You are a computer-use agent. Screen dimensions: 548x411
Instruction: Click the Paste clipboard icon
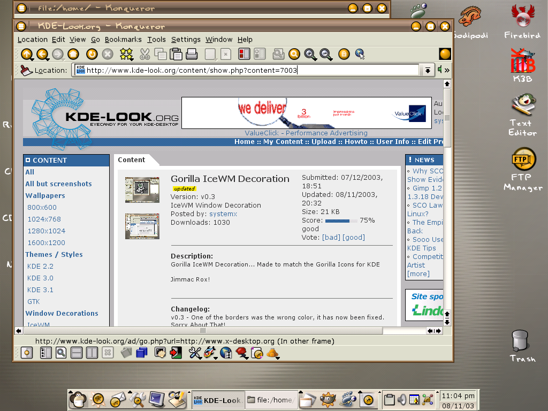[176, 54]
